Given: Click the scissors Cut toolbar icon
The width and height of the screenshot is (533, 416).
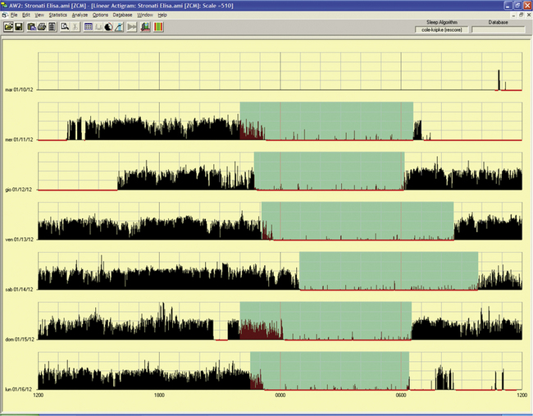Looking at the screenshot, I should point(75,27).
